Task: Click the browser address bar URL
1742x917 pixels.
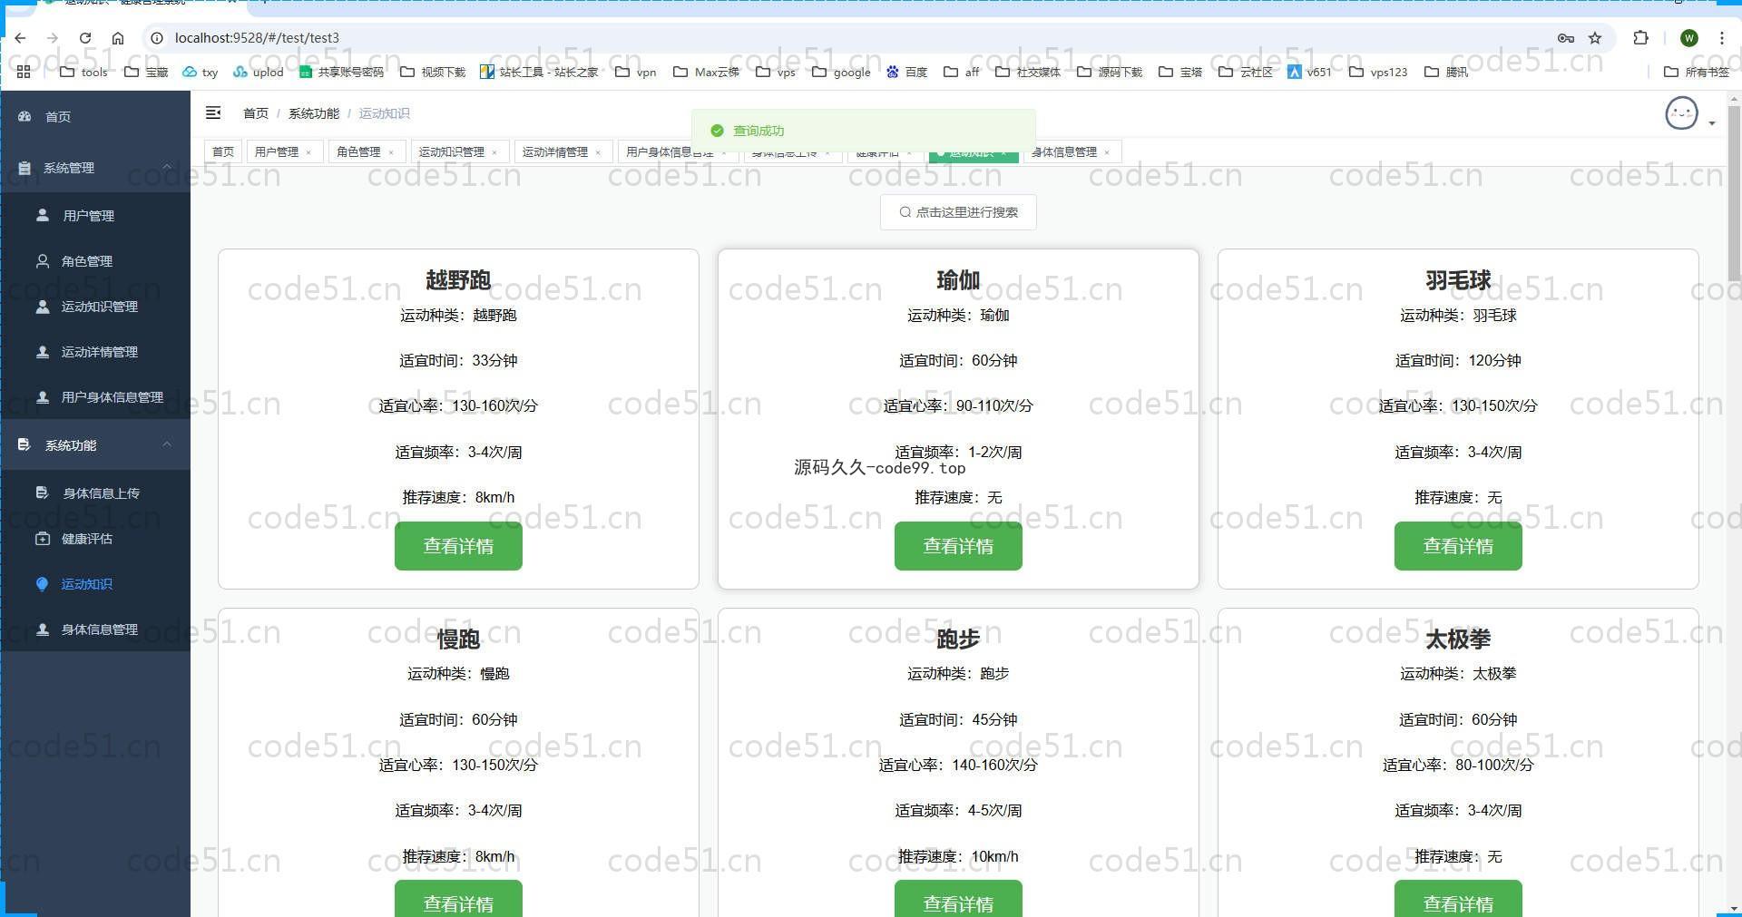Action: click(x=257, y=37)
